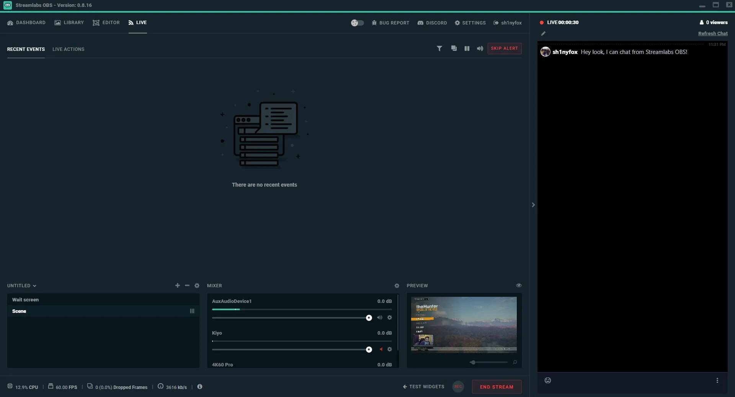Viewport: 735px width, 397px height.
Task: Open Mixer settings gear icon
Action: [x=397, y=286]
